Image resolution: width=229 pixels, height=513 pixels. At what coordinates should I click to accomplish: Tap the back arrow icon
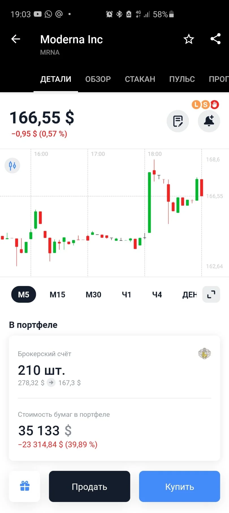coord(16,39)
